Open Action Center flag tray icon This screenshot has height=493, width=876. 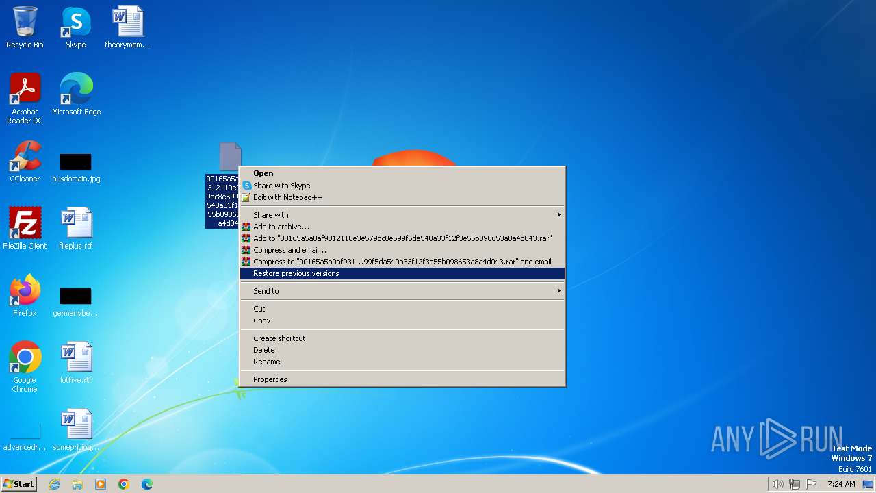point(812,484)
